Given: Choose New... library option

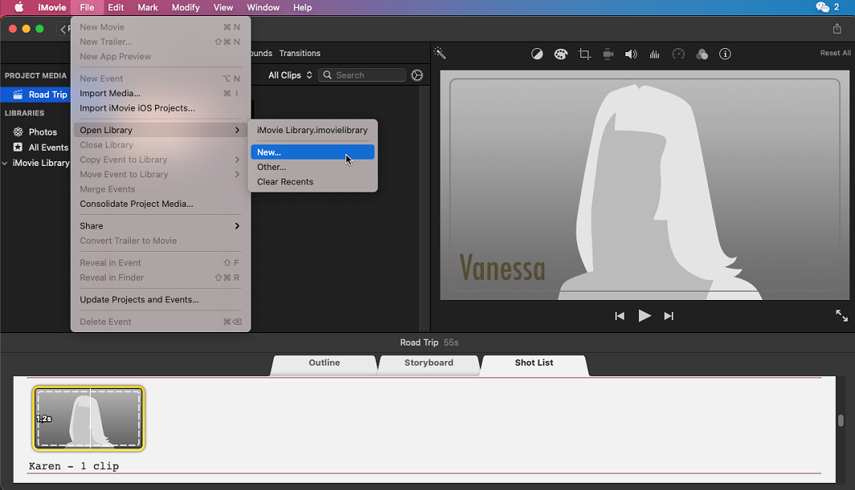Looking at the screenshot, I should (312, 152).
